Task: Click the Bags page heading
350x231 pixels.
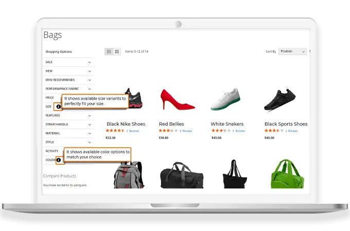Action: [x=52, y=35]
